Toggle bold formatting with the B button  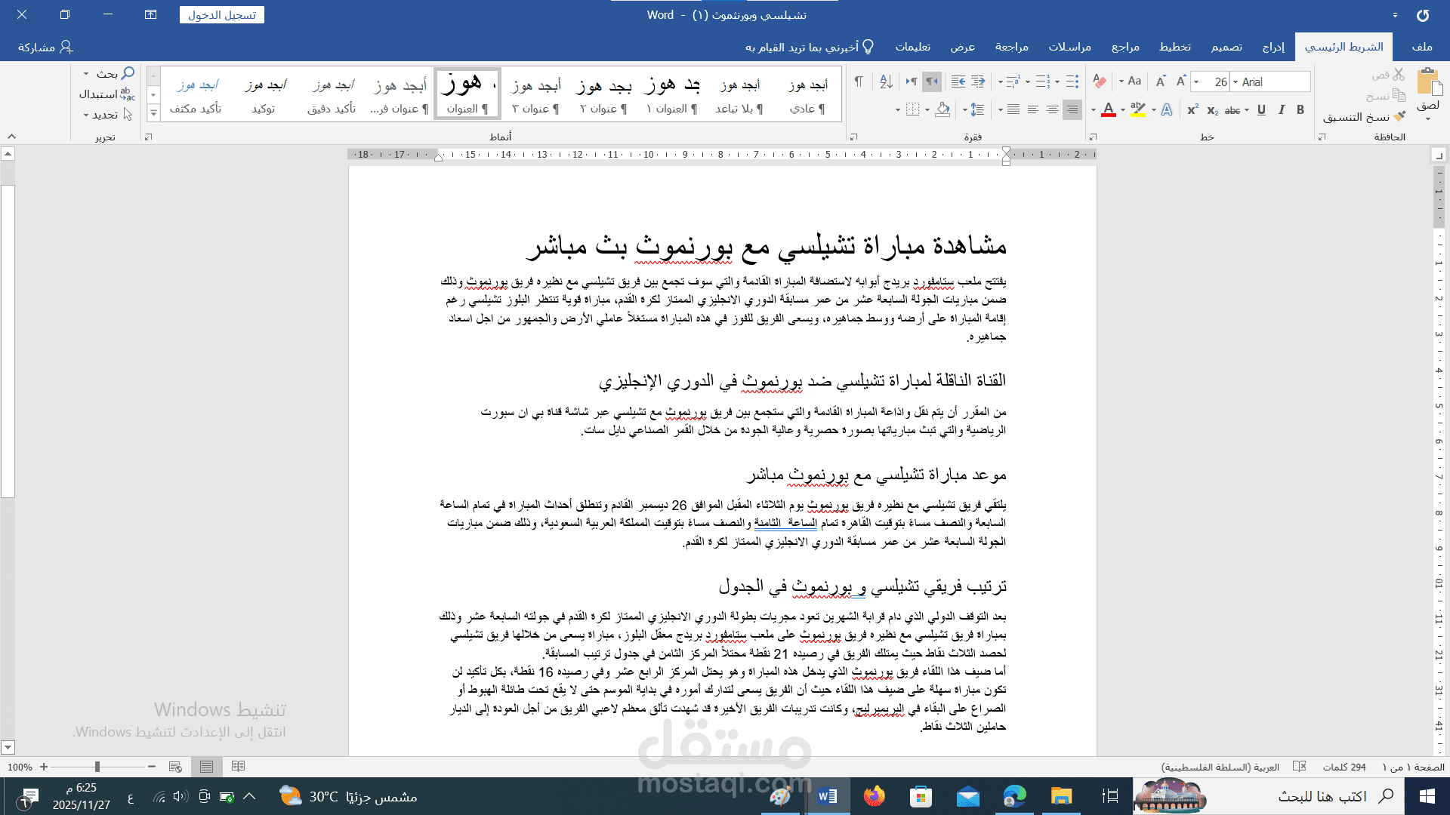(x=1300, y=110)
